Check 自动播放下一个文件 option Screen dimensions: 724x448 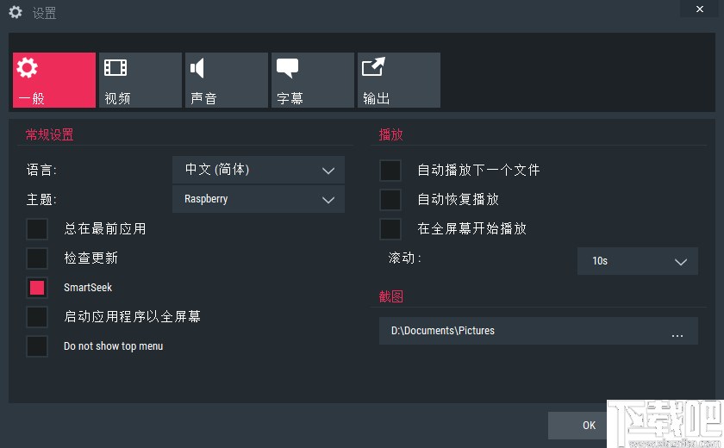click(x=390, y=171)
